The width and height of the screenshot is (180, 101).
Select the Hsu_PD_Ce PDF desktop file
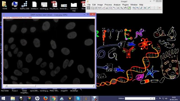click(54, 5)
